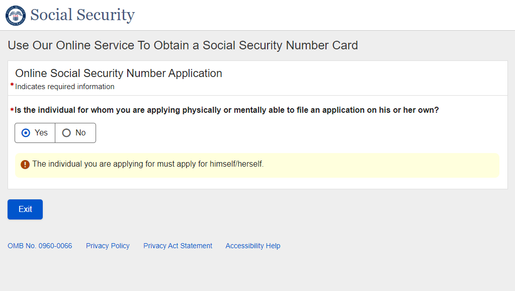Click the red asterisk next to "Indicates required information"
This screenshot has width=515, height=291.
tap(12, 86)
